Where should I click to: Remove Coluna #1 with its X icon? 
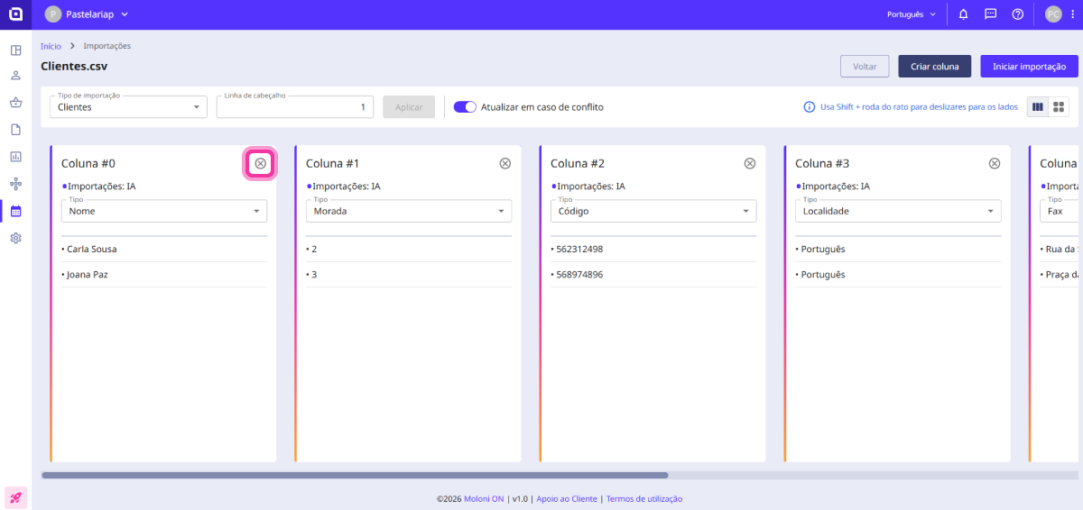505,163
